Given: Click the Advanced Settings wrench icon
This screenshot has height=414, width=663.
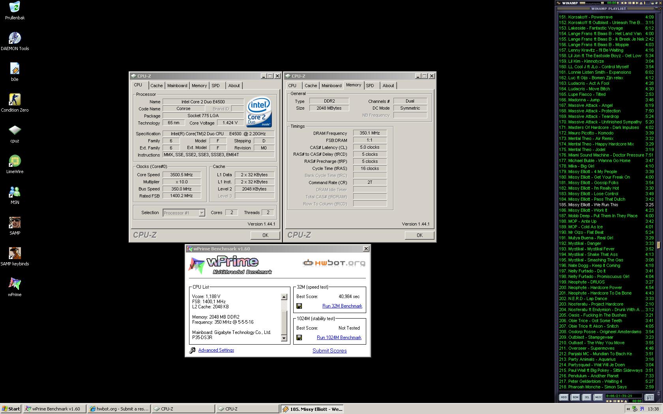Looking at the screenshot, I should (192, 350).
